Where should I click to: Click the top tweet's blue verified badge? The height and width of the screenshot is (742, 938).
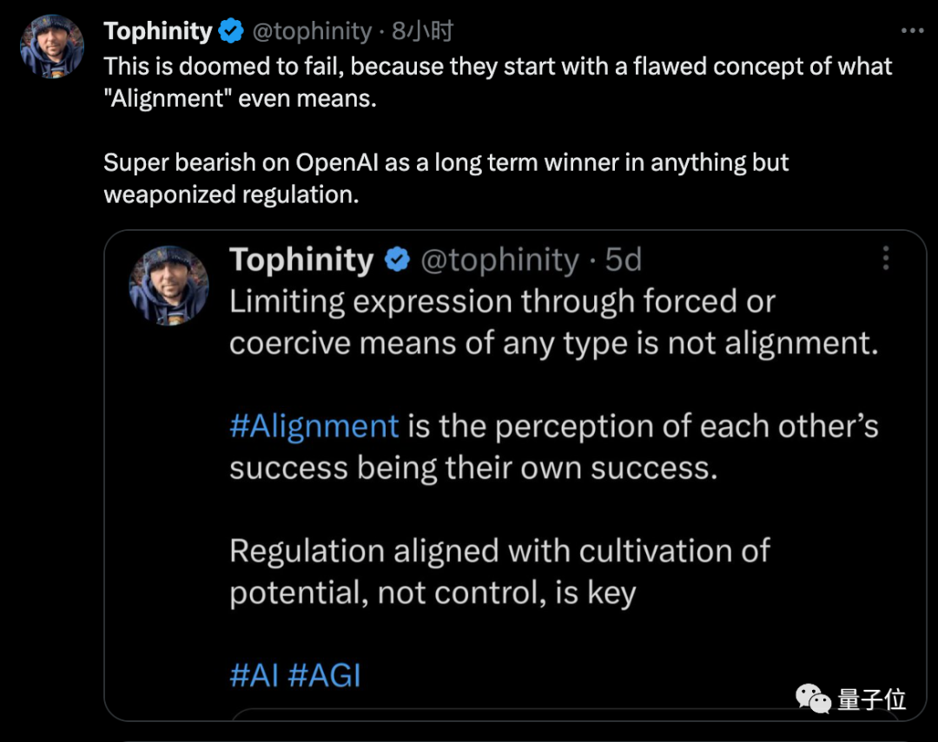coord(230,32)
